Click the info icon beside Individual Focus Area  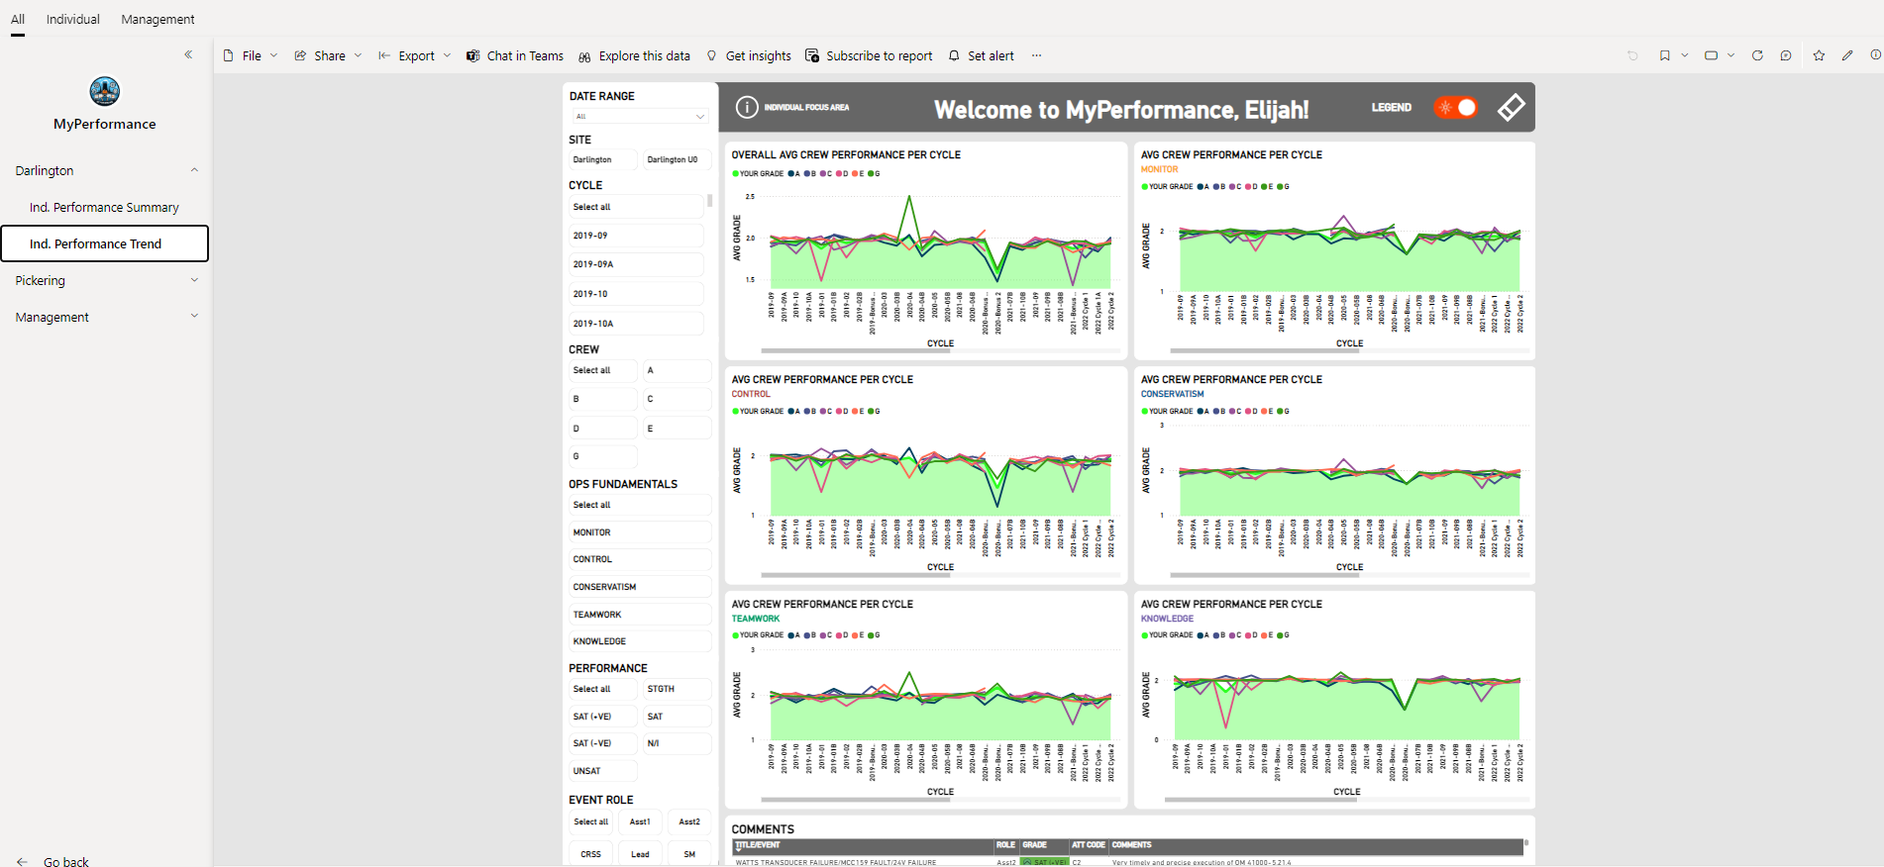click(x=747, y=108)
